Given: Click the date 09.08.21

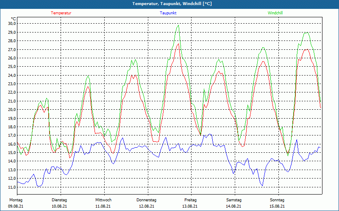Looking at the screenshot, I should (x=16, y=206).
